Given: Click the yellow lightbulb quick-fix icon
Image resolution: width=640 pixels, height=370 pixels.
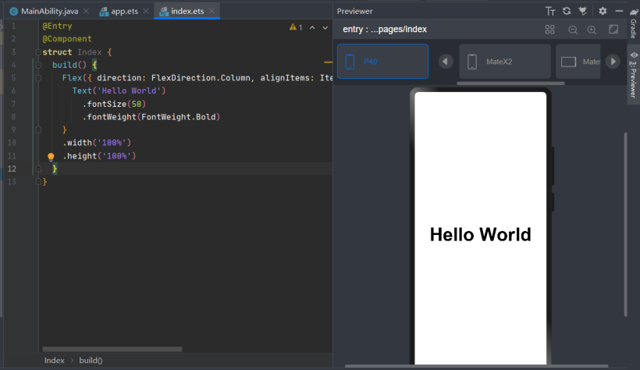Looking at the screenshot, I should 51,156.
